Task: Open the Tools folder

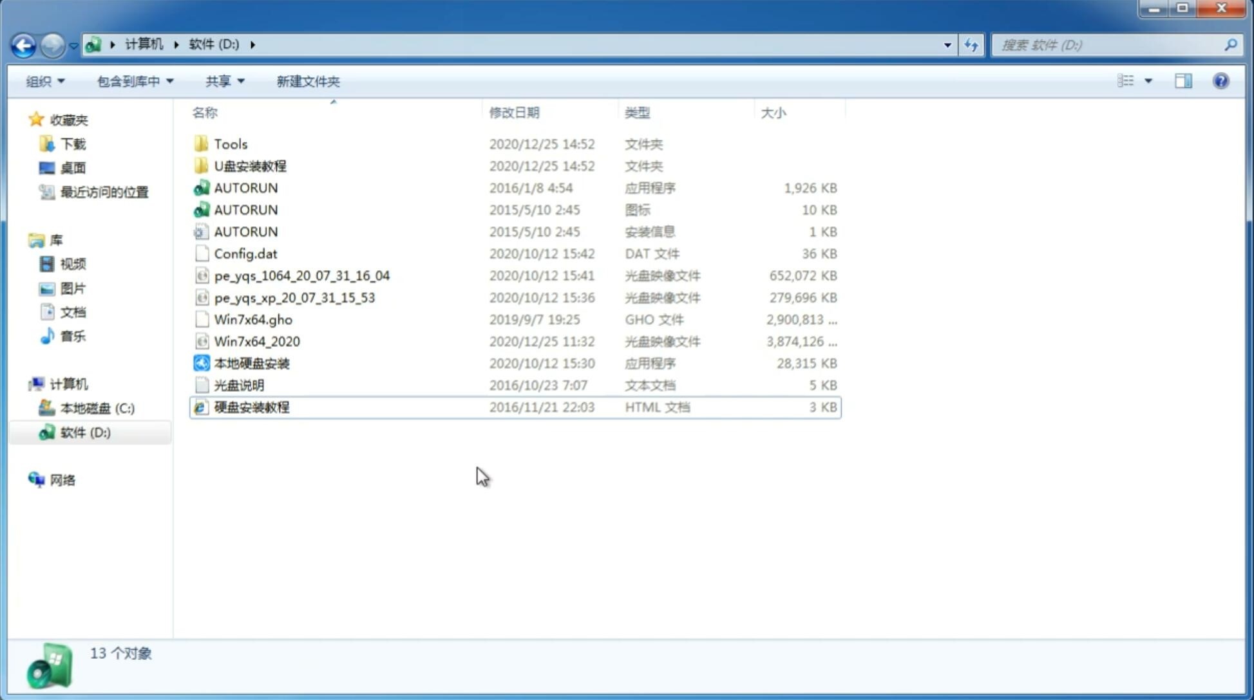Action: click(229, 143)
